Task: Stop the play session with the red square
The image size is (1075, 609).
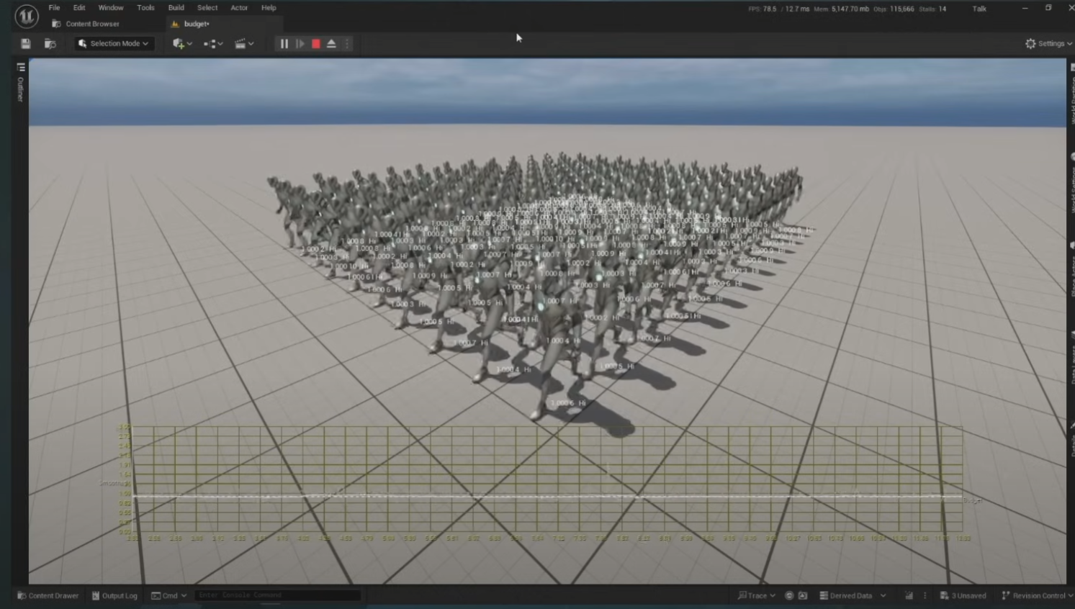Action: coord(316,44)
